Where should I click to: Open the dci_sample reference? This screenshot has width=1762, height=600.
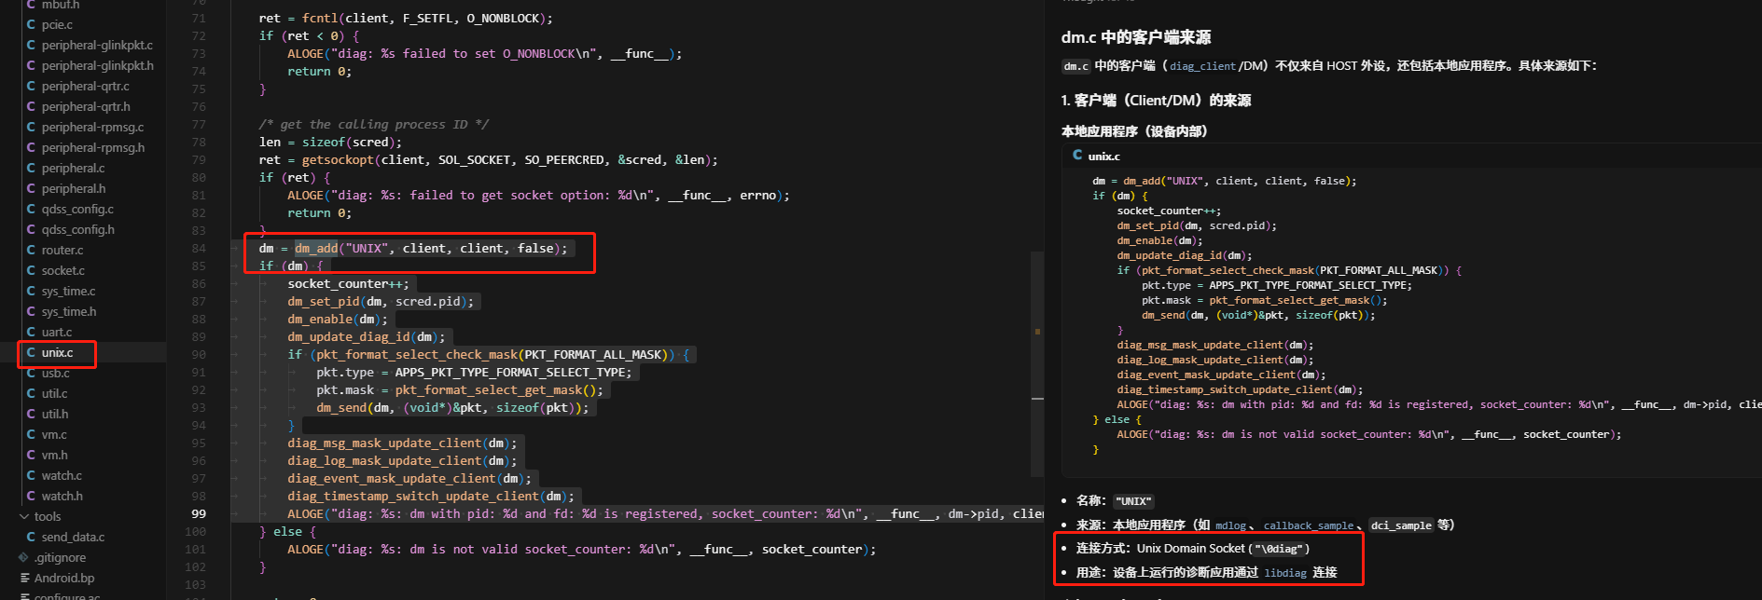1401,525
